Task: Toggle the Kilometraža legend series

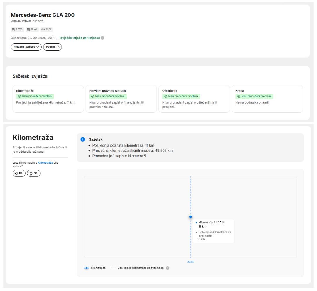Action: coord(95,268)
